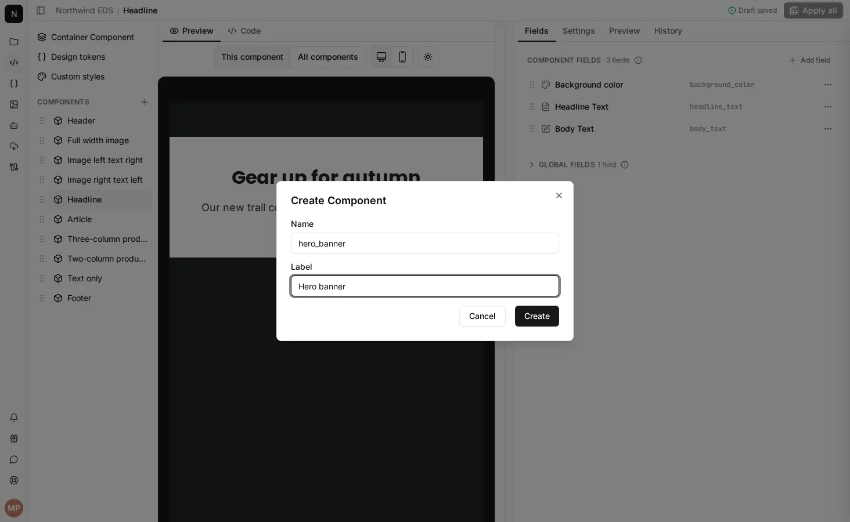850x522 pixels.
Task: Click Add field button
Action: point(809,60)
